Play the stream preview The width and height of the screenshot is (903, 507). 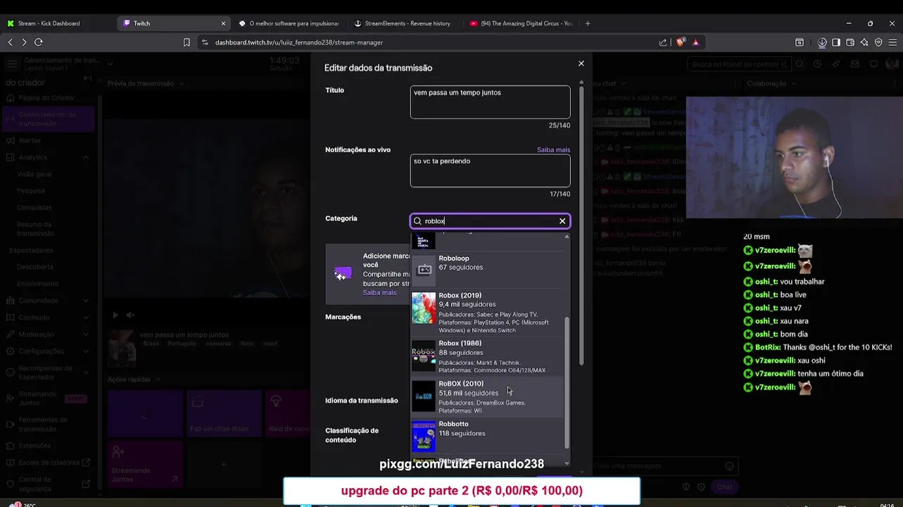tap(115, 315)
